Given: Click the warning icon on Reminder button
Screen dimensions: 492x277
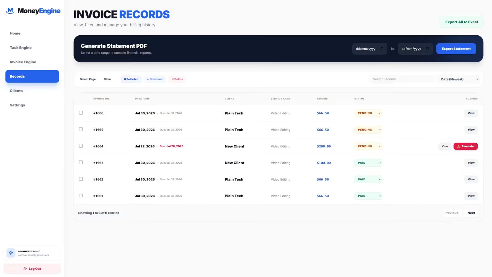Looking at the screenshot, I should click(x=458, y=146).
